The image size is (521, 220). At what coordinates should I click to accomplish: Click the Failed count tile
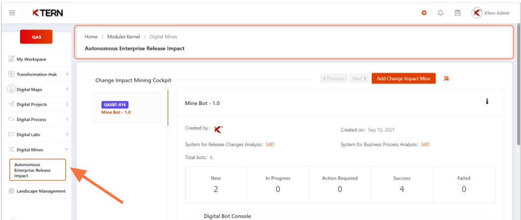tap(464, 185)
